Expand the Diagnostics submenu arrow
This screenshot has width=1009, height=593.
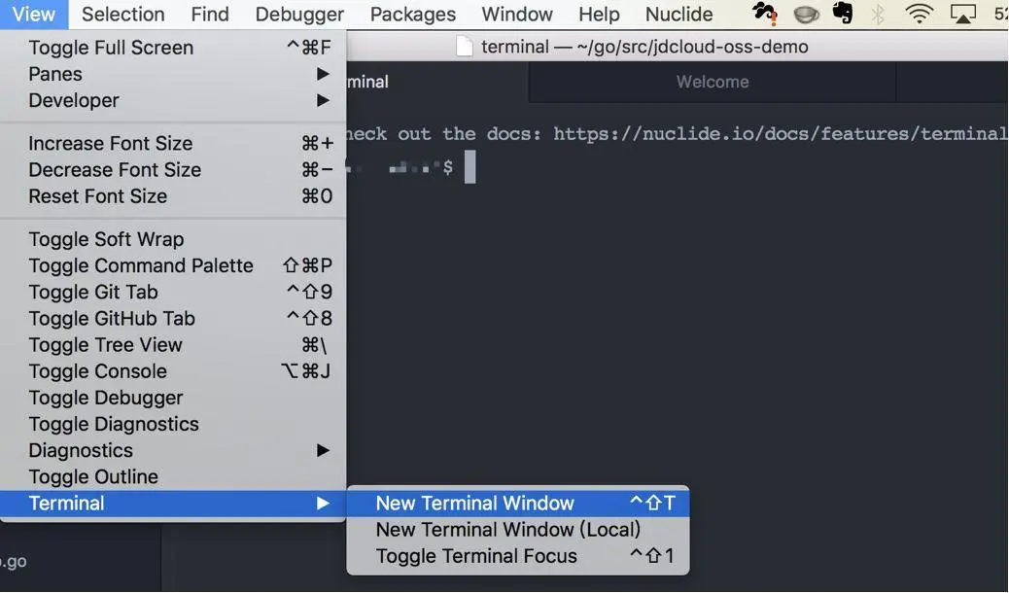click(323, 450)
